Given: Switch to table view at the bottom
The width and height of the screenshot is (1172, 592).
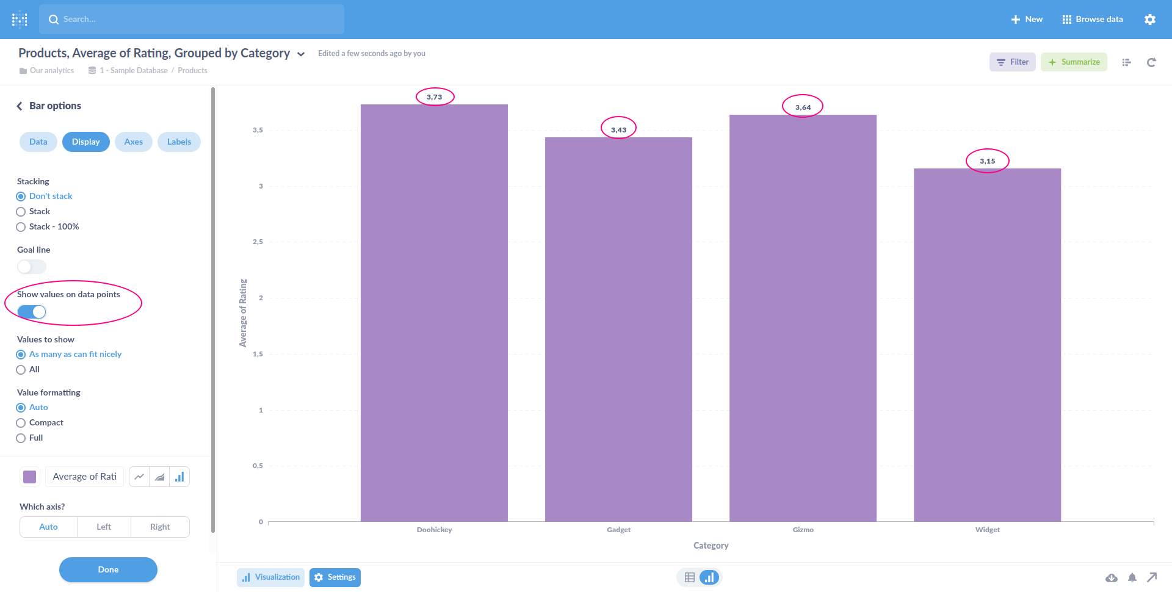Looking at the screenshot, I should pyautogui.click(x=690, y=577).
